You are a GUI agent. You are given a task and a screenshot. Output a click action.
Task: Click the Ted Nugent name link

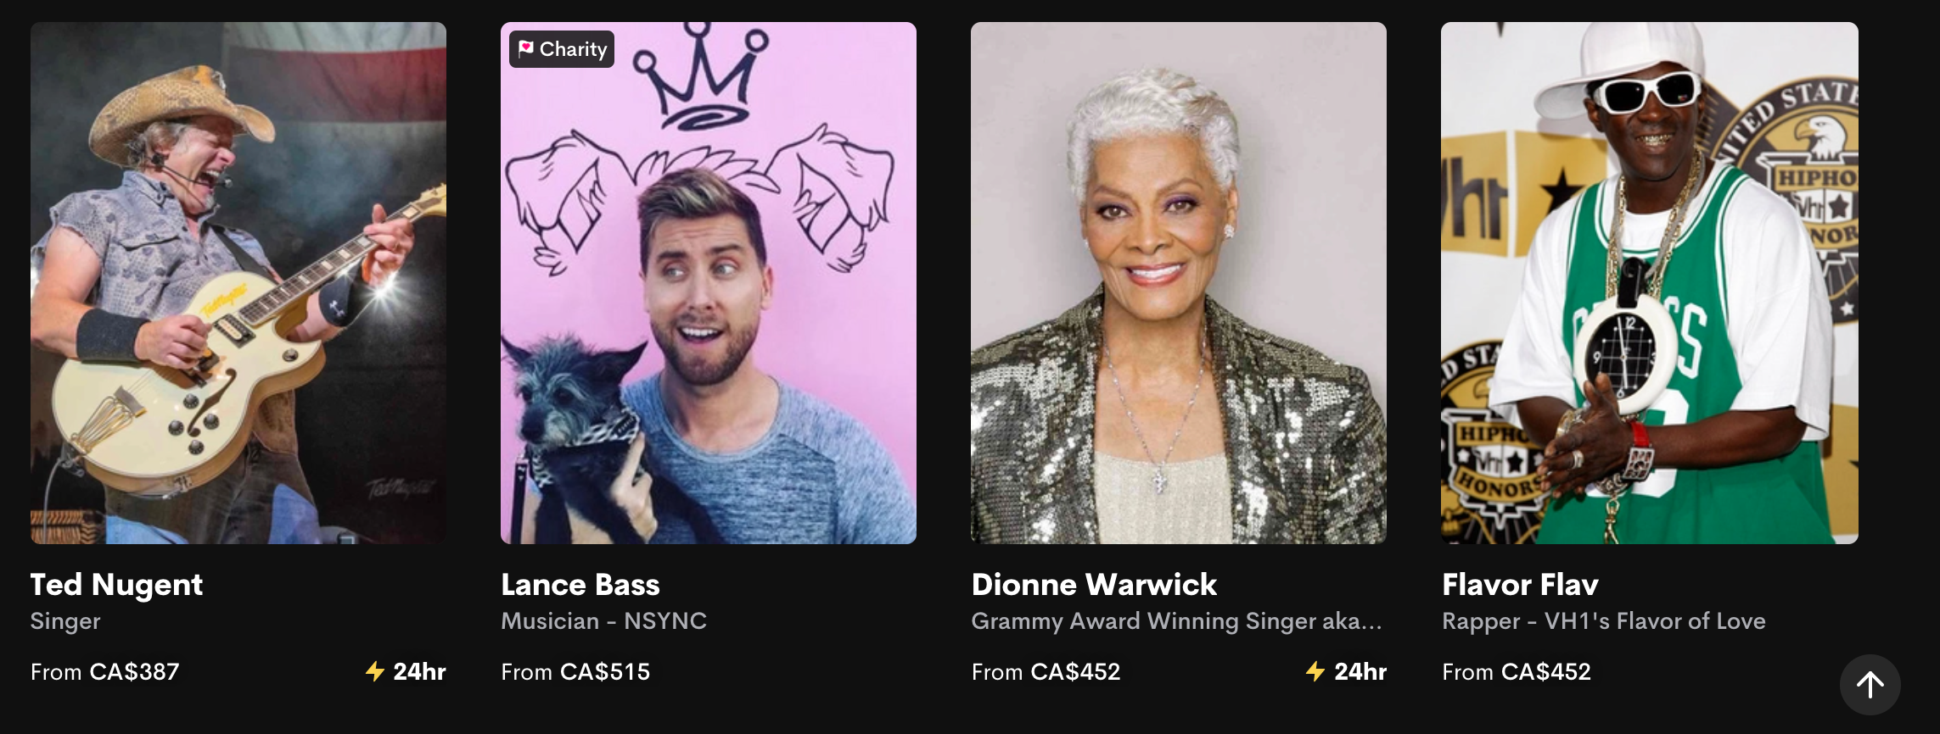point(117,585)
